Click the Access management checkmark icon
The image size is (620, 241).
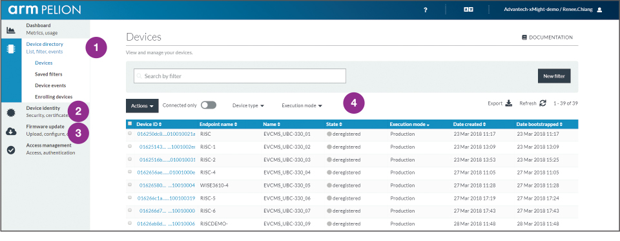(11, 150)
